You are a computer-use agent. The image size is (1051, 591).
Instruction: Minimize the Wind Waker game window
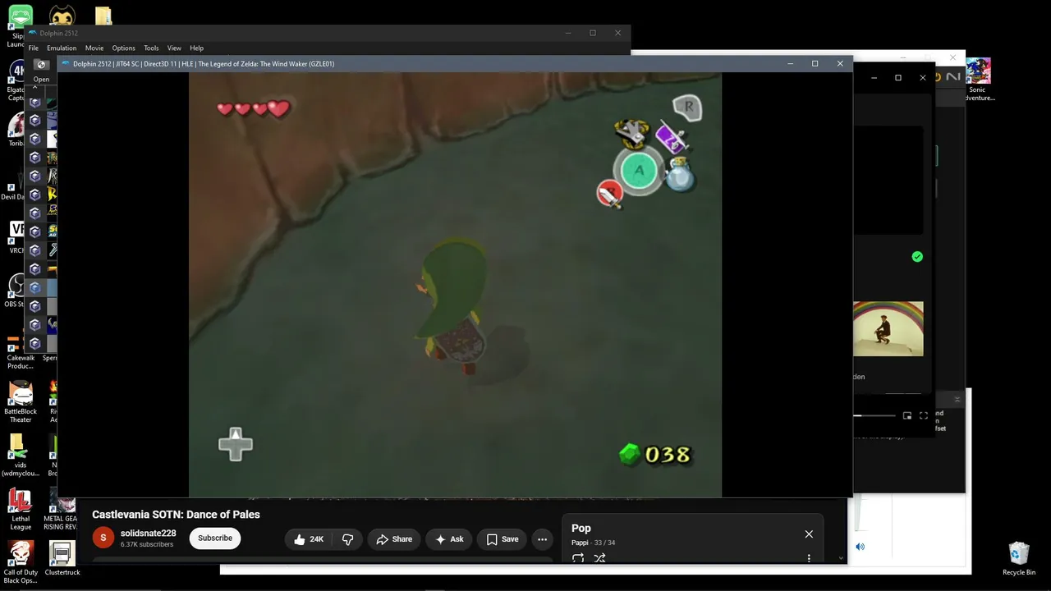click(x=791, y=64)
